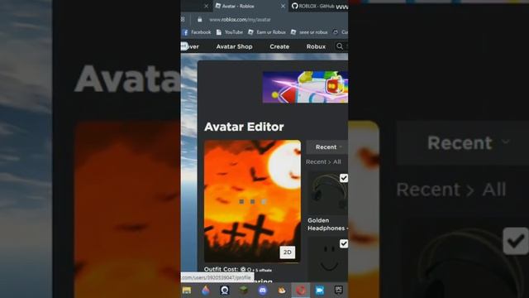Open File Explorer from the taskbar
This screenshot has height=298, width=529.
pos(187,291)
